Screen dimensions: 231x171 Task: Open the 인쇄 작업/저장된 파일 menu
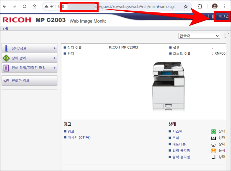coord(29,68)
